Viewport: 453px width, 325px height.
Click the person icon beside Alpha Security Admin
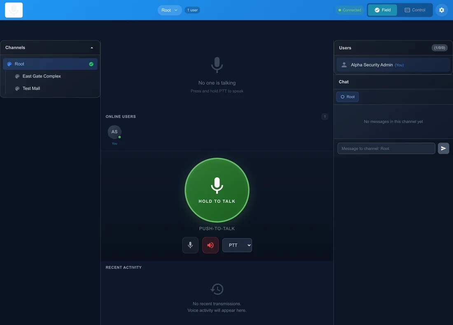[344, 65]
